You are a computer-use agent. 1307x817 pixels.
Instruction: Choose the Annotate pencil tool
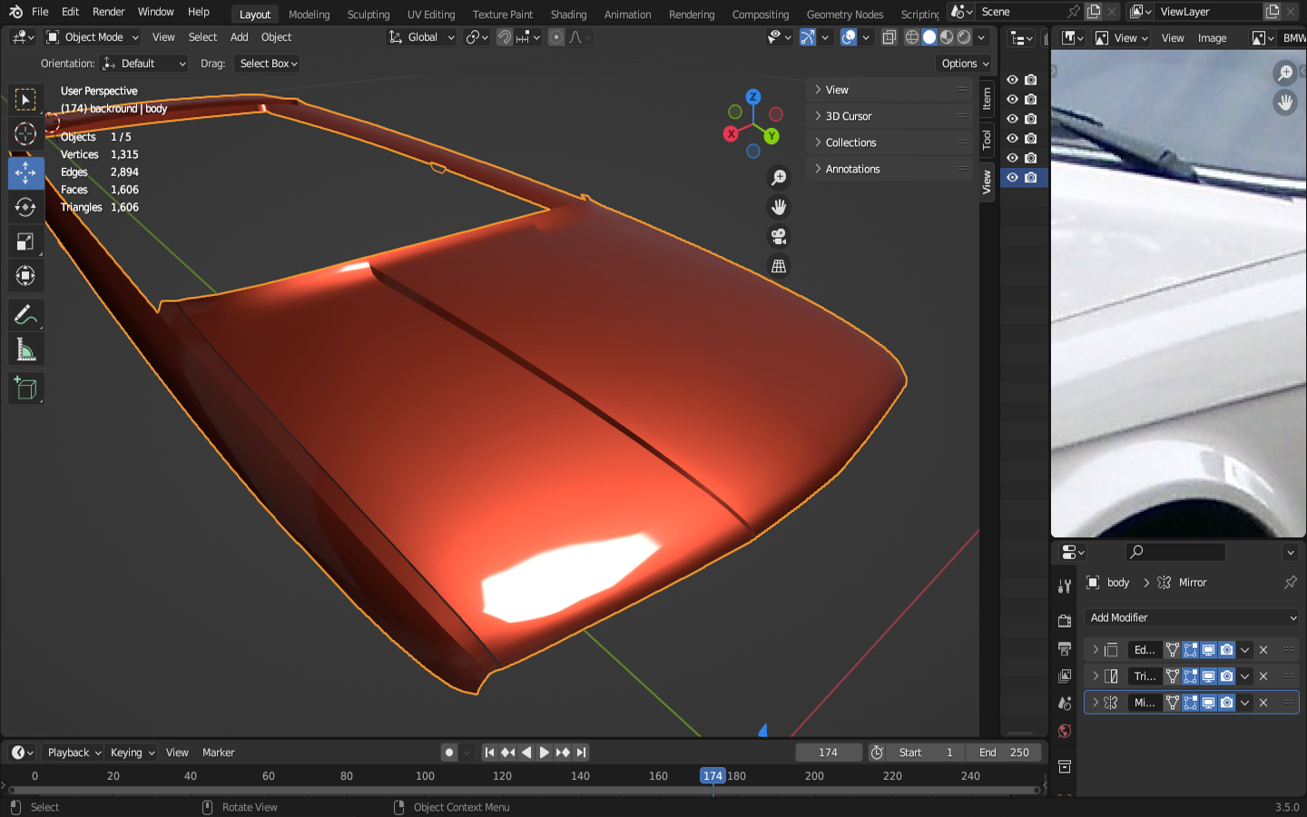tap(25, 315)
